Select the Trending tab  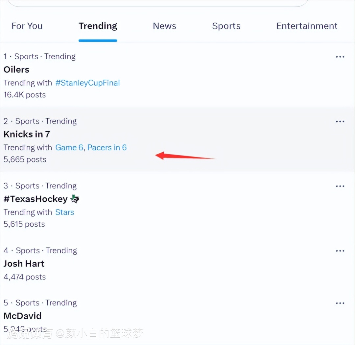coord(98,26)
